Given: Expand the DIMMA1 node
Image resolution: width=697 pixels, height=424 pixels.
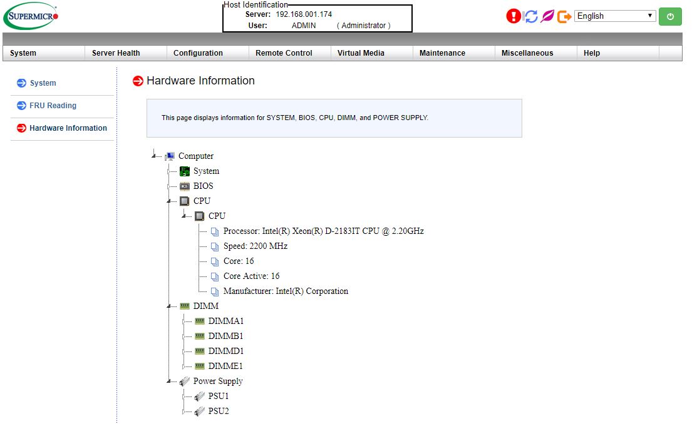Looking at the screenshot, I should click(x=184, y=321).
